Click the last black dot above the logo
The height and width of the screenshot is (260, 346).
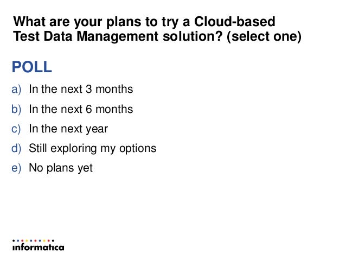[x=53, y=240]
